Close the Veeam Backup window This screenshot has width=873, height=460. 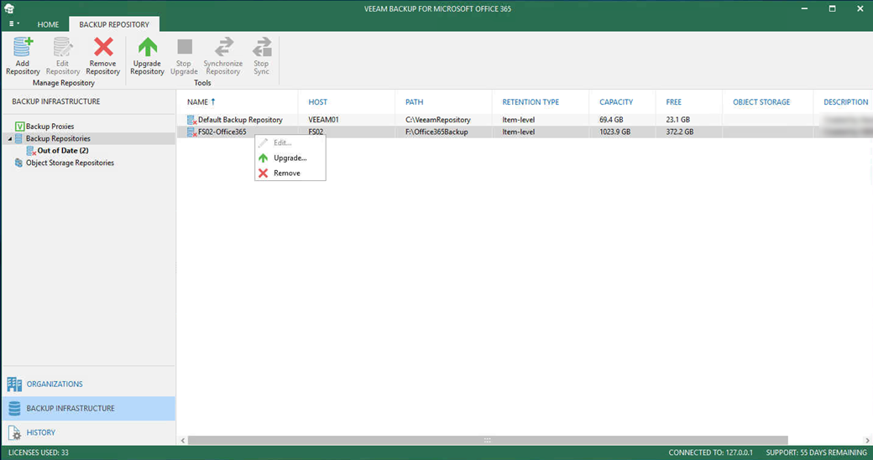point(860,8)
